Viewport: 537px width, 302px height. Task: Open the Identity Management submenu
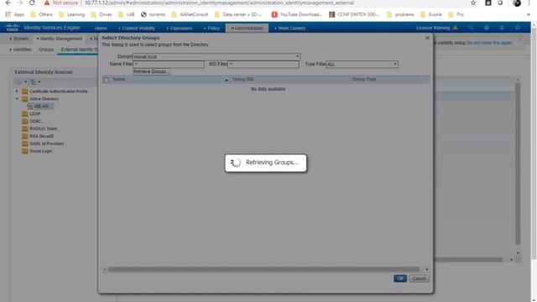pyautogui.click(x=60, y=39)
